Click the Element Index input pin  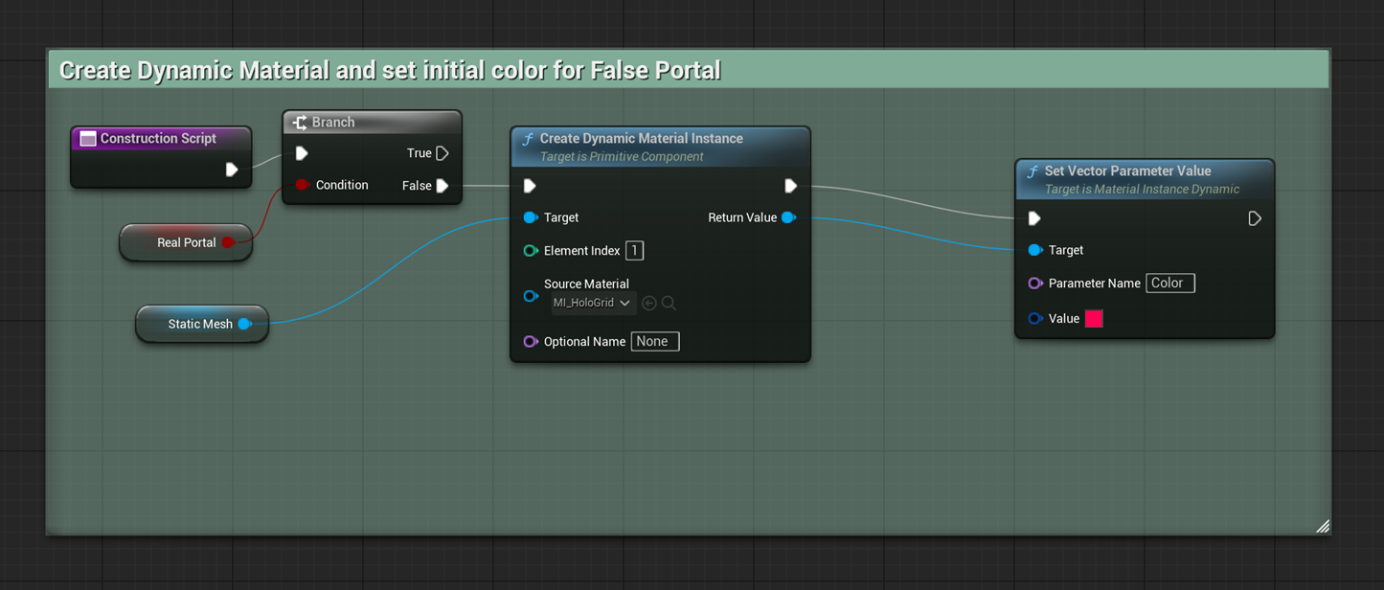tap(531, 251)
